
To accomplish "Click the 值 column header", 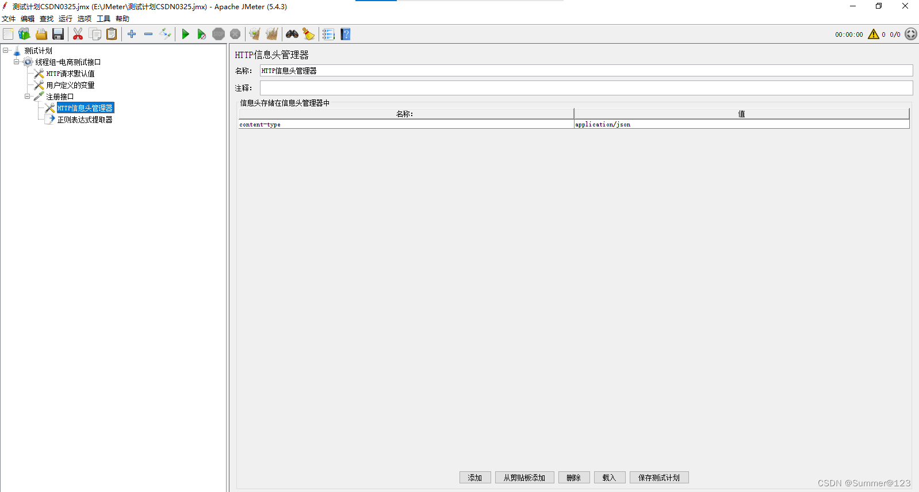I will (742, 114).
